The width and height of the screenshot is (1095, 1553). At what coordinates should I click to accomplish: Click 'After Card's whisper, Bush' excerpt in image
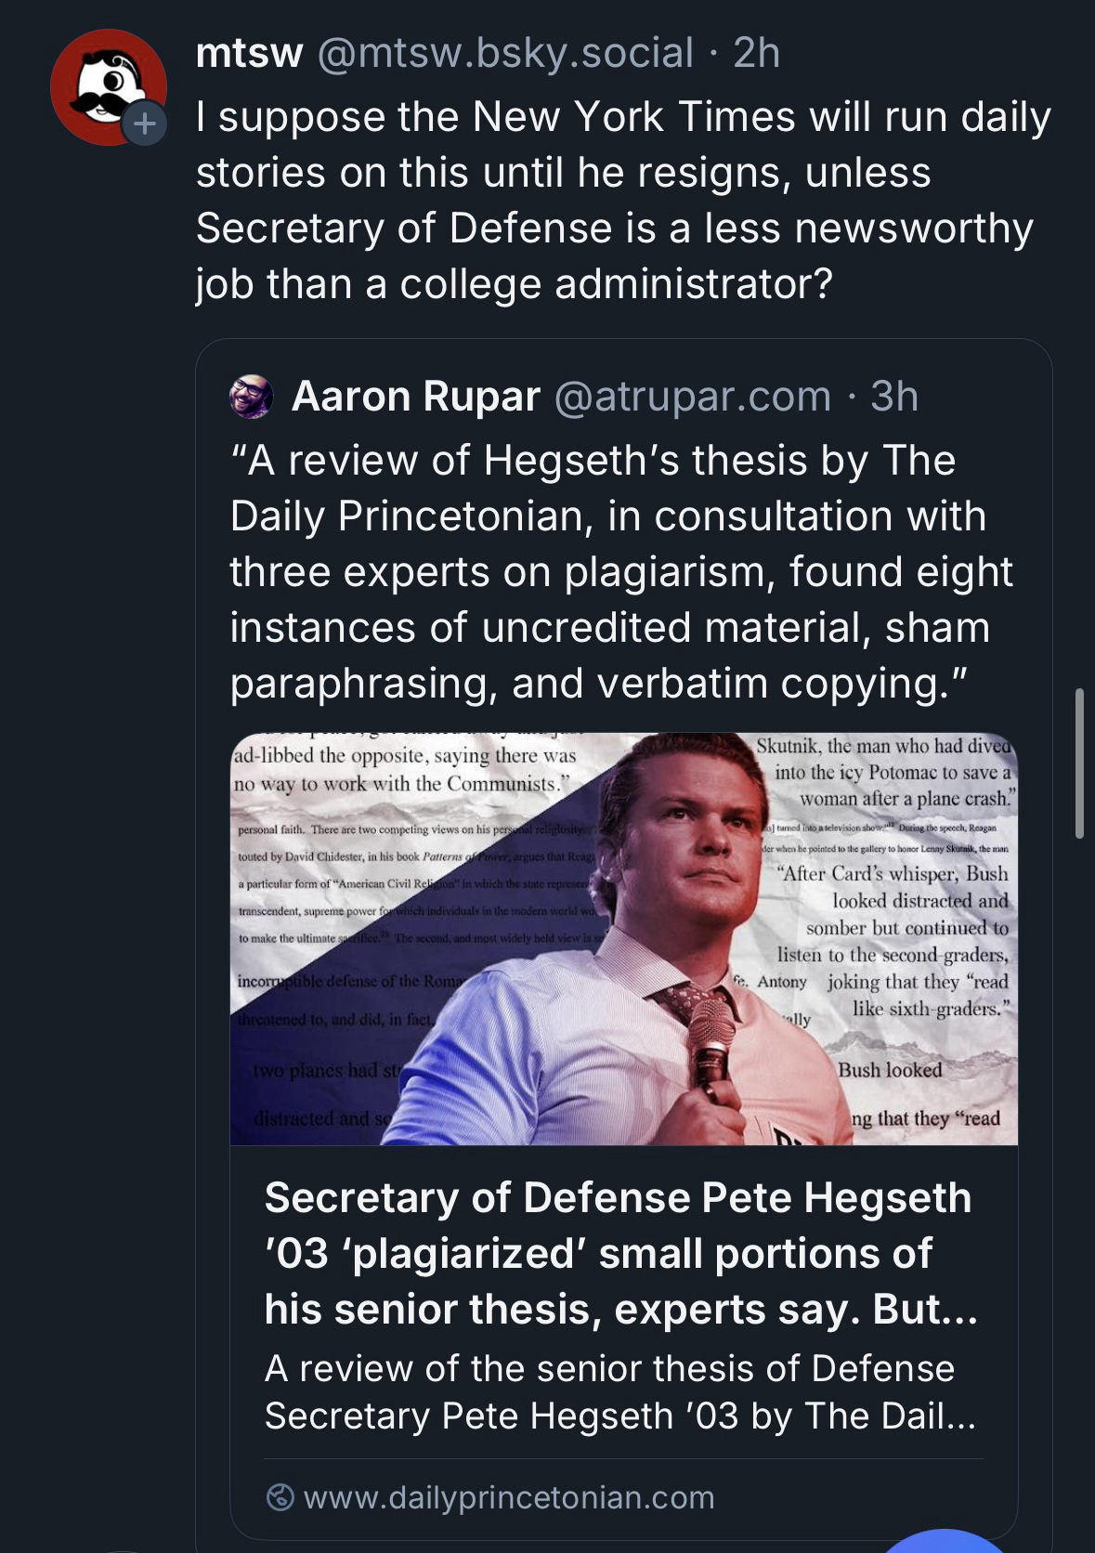point(893,873)
